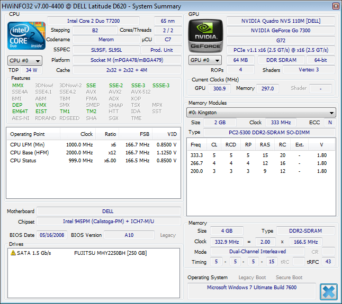Click the PCIe v1.1 x16 bus field
Screen dimensions: 342x304
[x=281, y=50]
